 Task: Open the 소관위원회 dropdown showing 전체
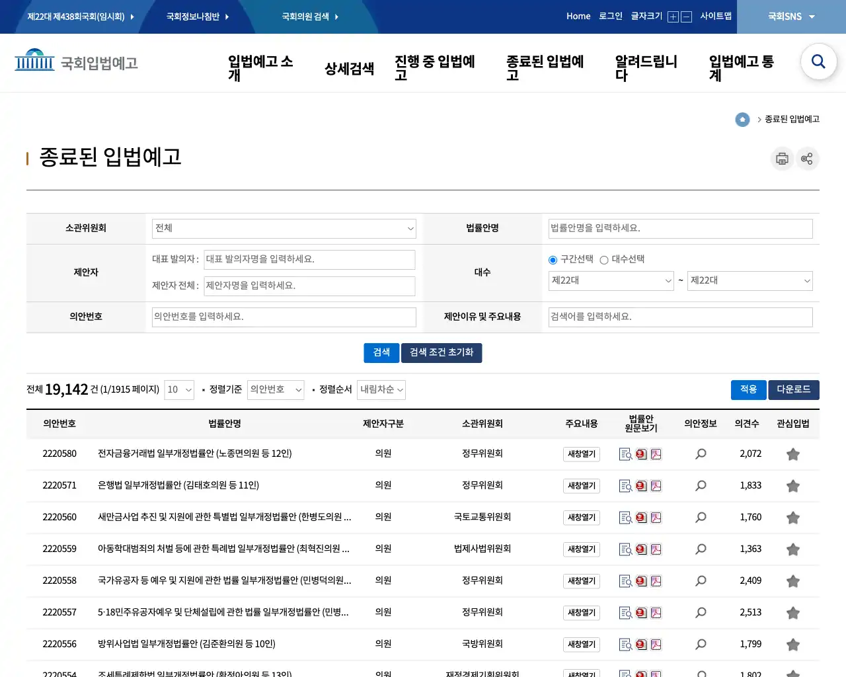pos(284,228)
